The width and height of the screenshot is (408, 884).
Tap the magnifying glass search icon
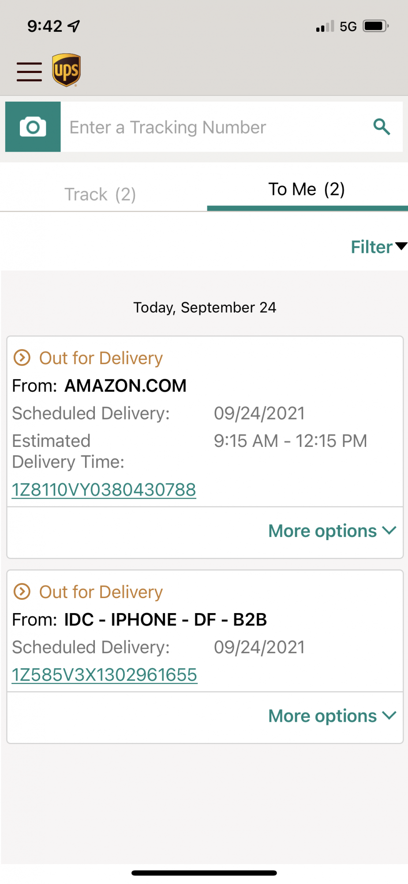point(382,127)
